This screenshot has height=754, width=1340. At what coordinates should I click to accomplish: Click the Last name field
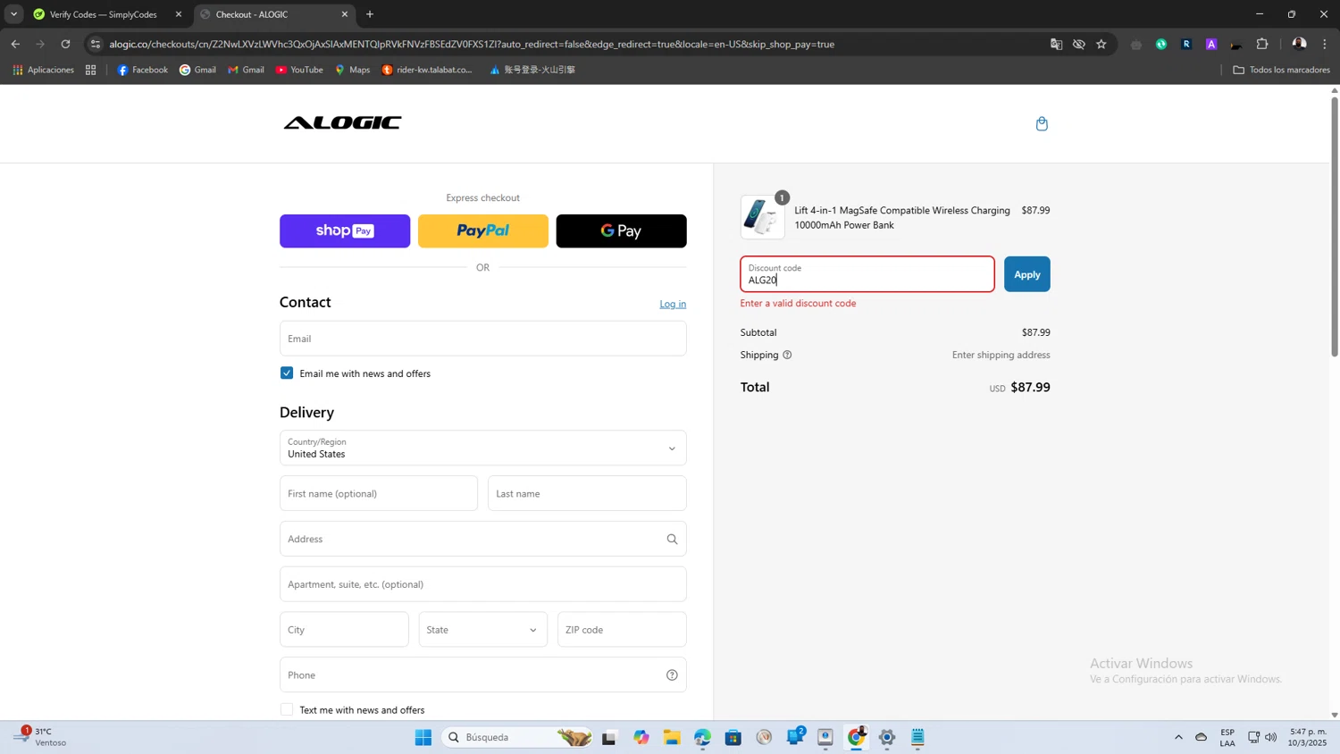tap(587, 493)
